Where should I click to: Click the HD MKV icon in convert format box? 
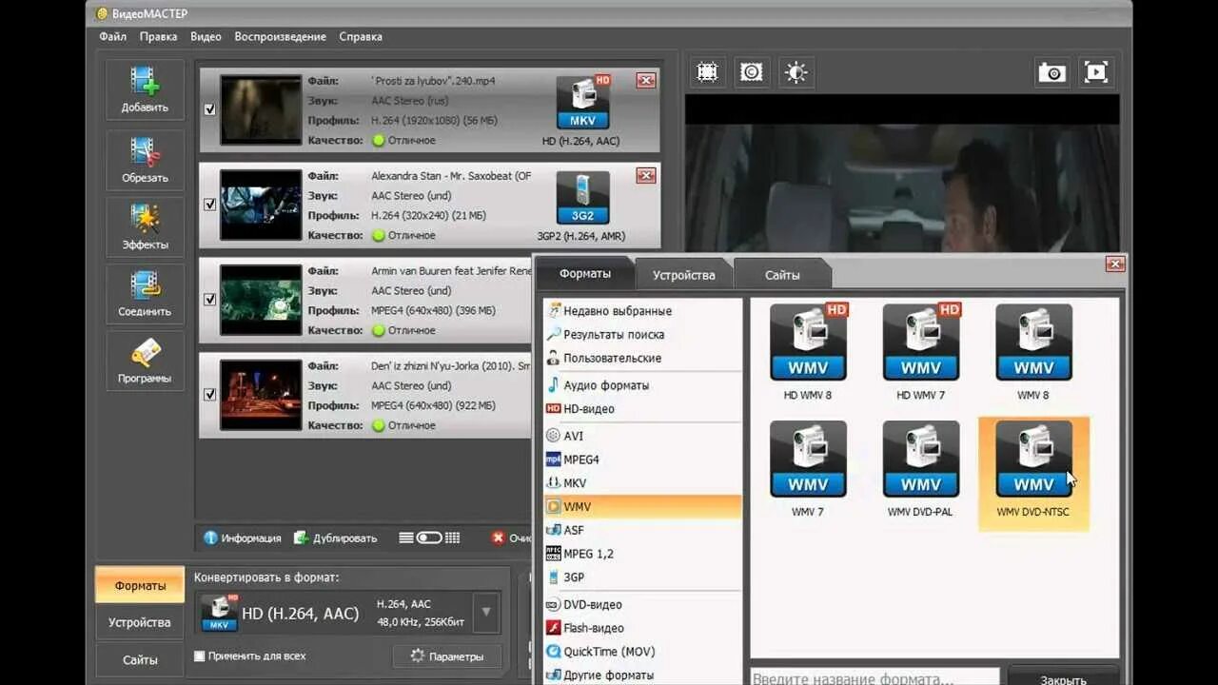pos(220,614)
